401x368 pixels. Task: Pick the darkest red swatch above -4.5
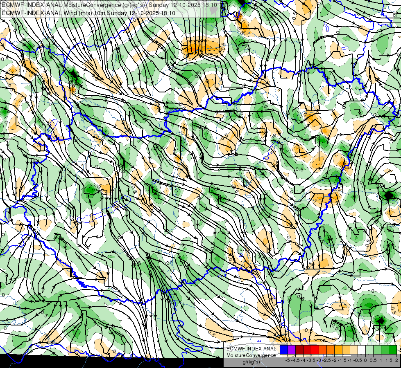click(x=299, y=350)
